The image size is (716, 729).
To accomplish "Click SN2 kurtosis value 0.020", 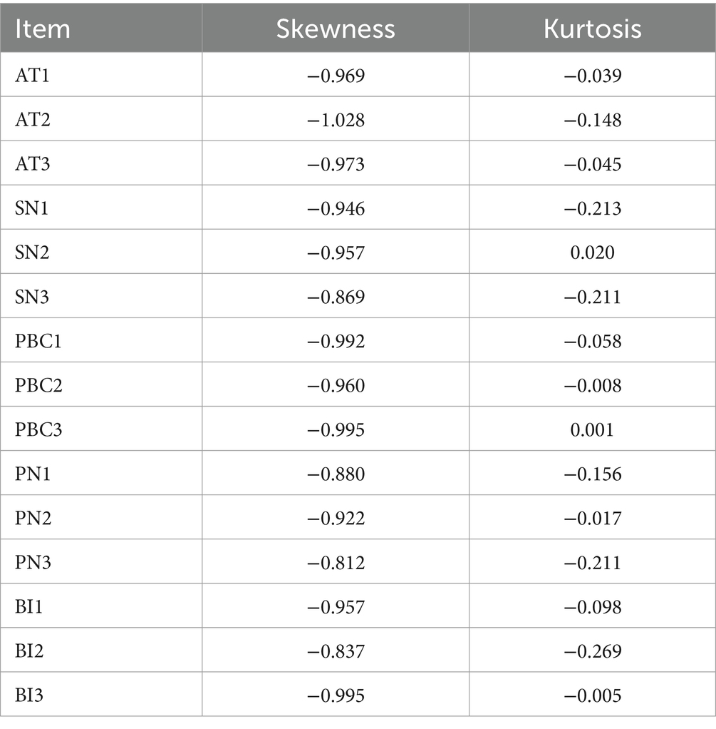I will 593,253.
